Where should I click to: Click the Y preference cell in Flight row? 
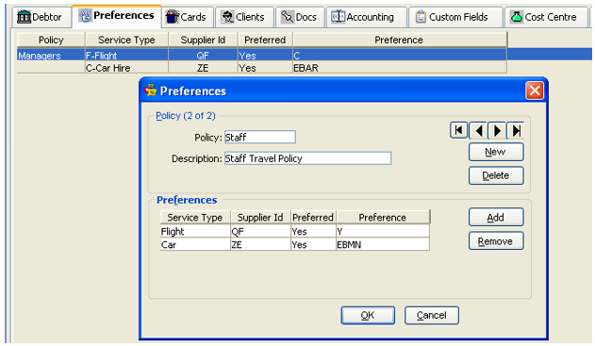pyautogui.click(x=383, y=231)
